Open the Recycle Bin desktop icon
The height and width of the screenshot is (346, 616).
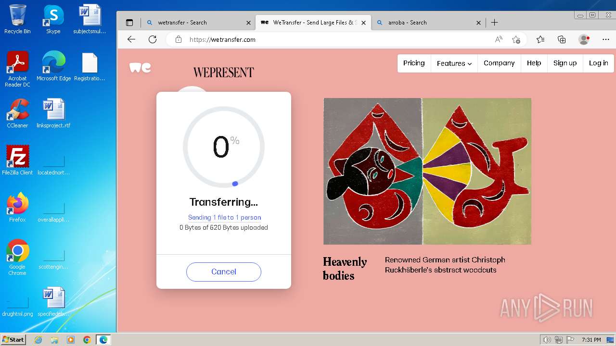[x=17, y=19]
